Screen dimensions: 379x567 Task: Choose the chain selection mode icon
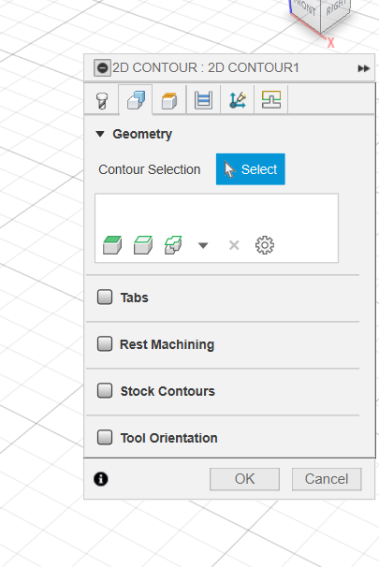pos(173,245)
